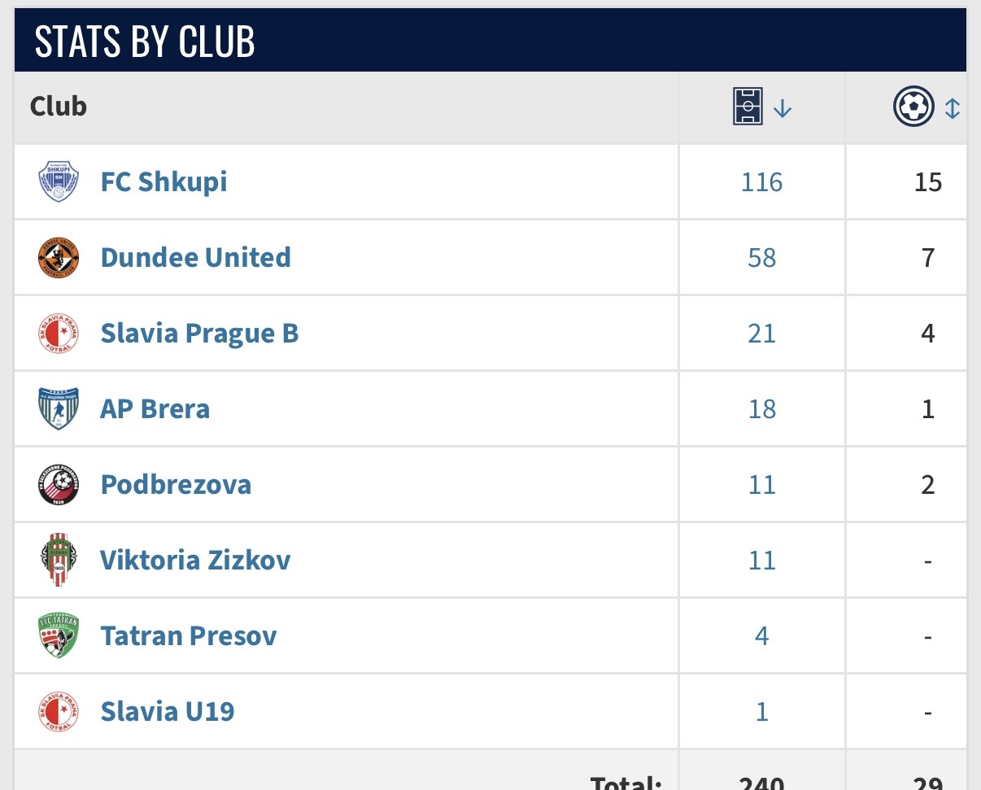Screen dimensions: 981x790
Task: Open 58 appearances for Dundee United
Action: coord(761,258)
